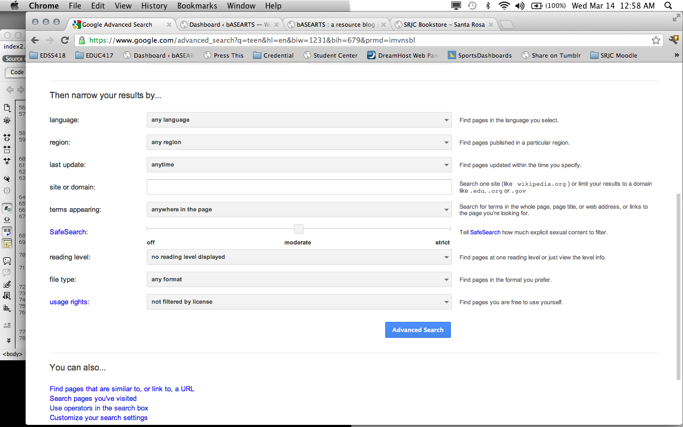Screen dimensions: 683x427
Task: Click the line numbers icon in Dreamweaver's toolbar
Action: (7, 209)
